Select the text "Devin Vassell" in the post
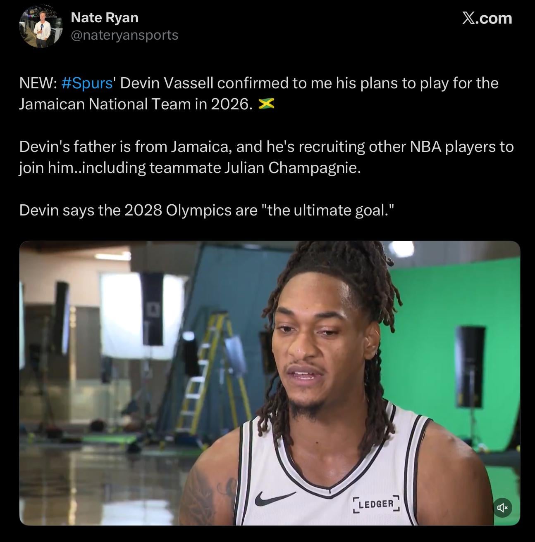Viewport: 535px width, 542px height. 167,83
